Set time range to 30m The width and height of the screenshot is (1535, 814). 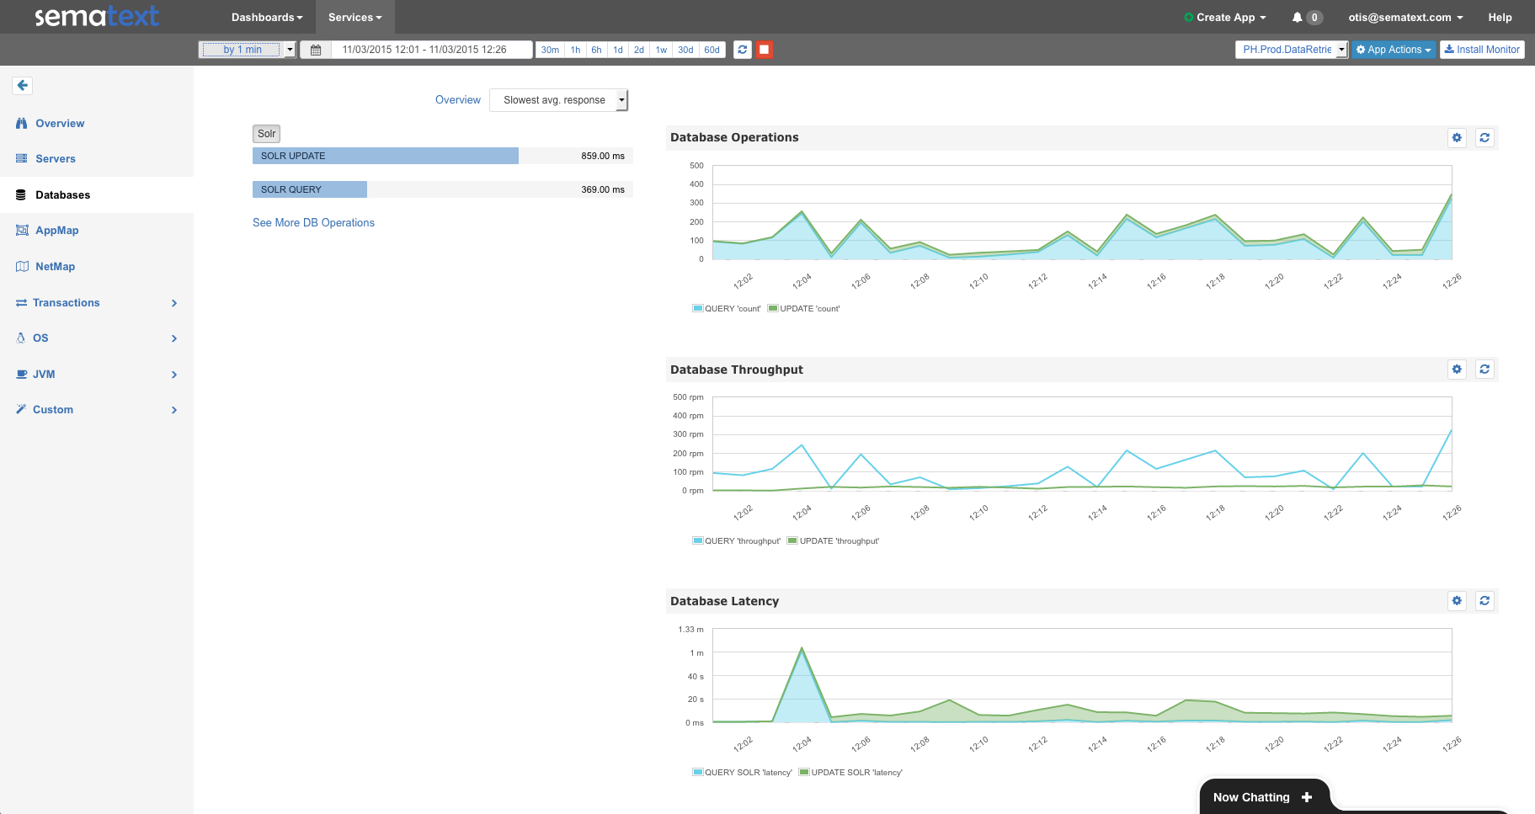(x=550, y=50)
